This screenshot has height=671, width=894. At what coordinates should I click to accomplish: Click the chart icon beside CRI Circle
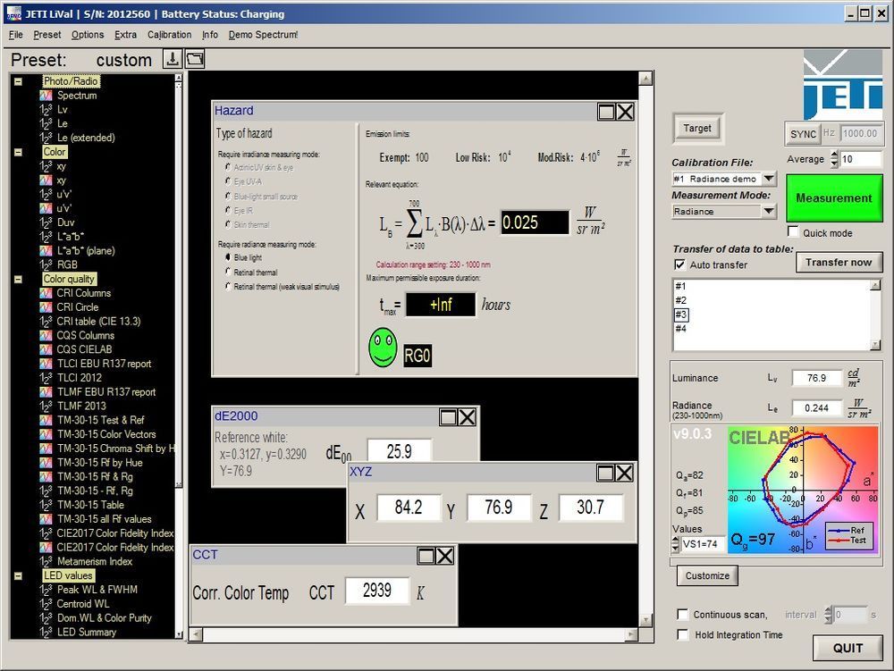click(46, 307)
